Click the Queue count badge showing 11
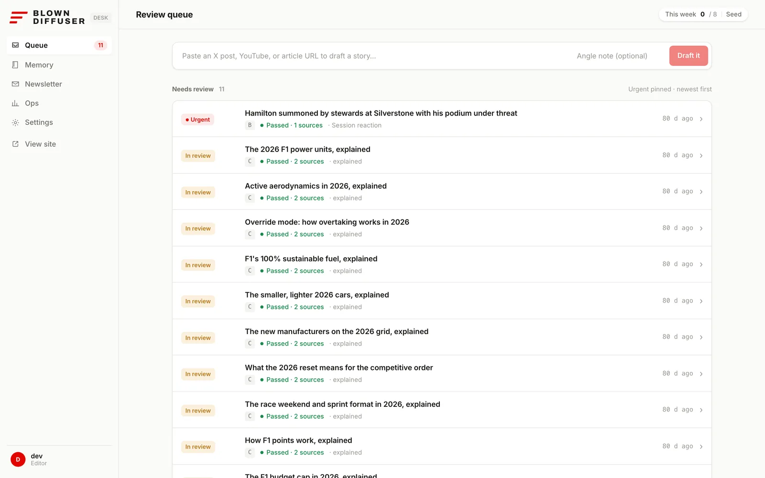Screen dimensions: 765x478 (x=100, y=45)
